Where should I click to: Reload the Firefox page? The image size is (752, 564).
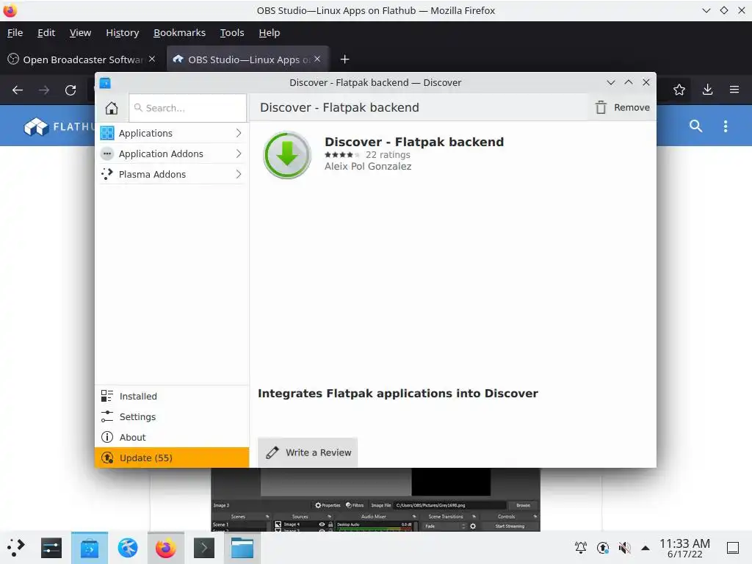(x=70, y=90)
